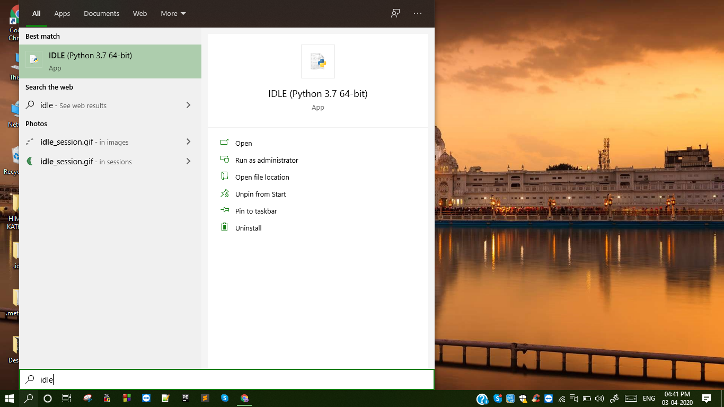Open Notepad++ from the taskbar
The height and width of the screenshot is (407, 724).
(x=166, y=398)
